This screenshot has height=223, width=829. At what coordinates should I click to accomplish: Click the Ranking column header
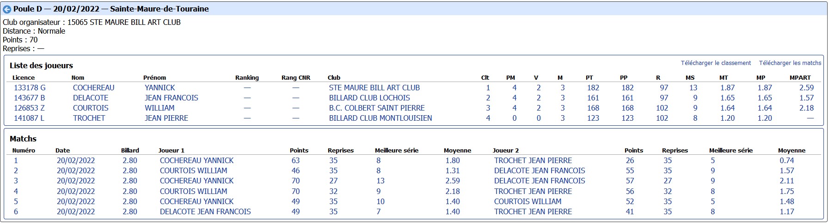tap(247, 77)
